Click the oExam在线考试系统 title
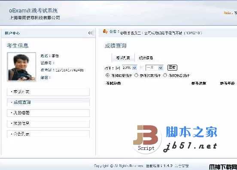Viewport: 237px width, 170px height. pos(33,11)
